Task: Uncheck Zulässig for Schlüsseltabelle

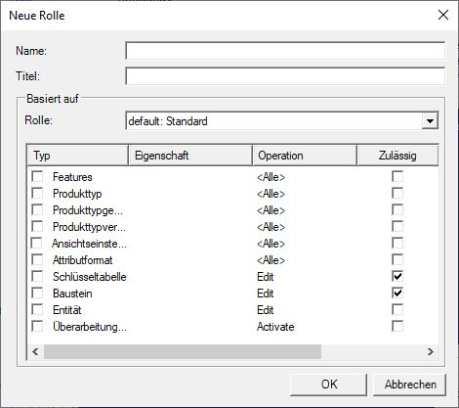Action: point(397,276)
